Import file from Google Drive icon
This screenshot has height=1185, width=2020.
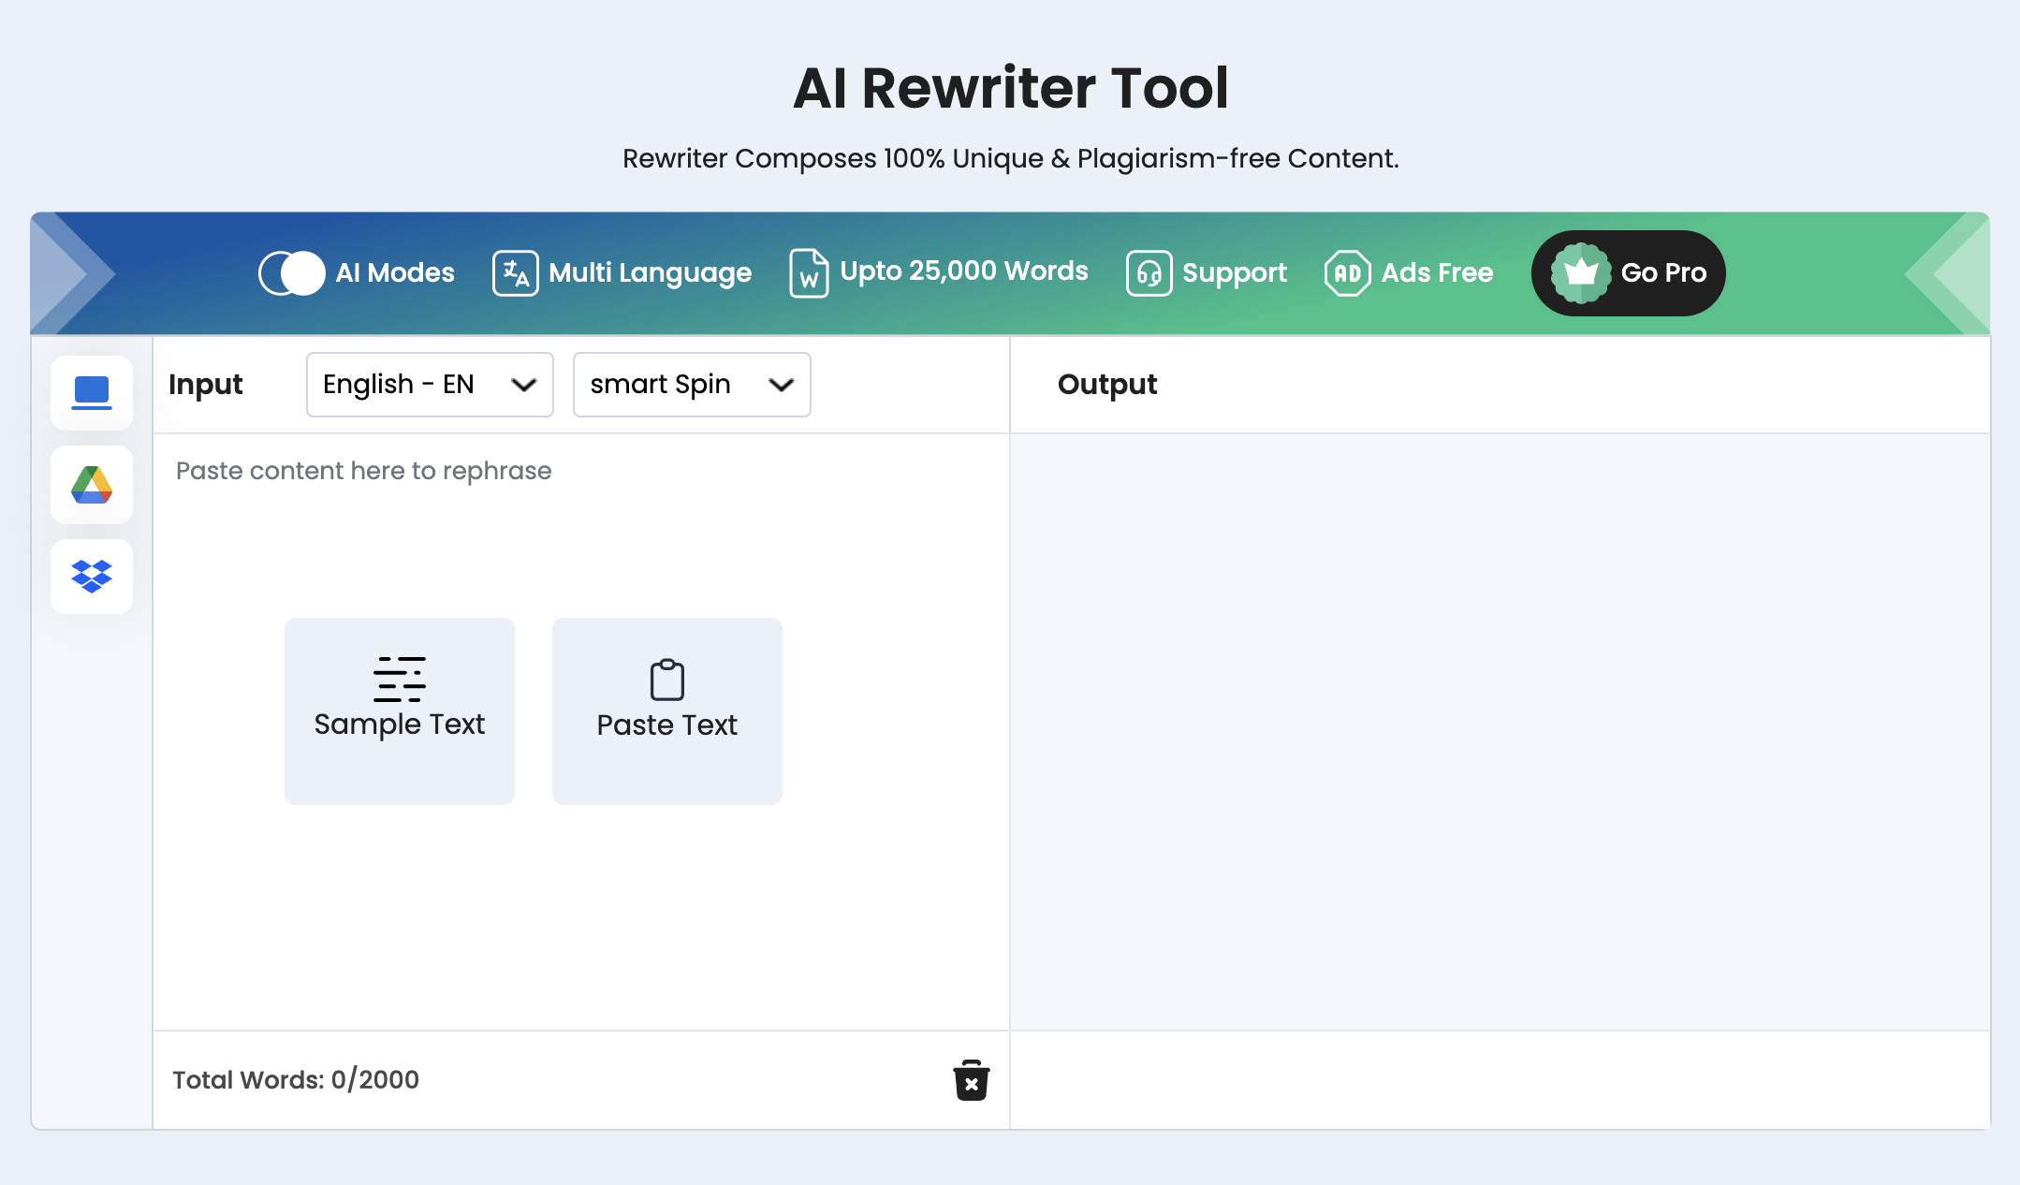point(92,485)
